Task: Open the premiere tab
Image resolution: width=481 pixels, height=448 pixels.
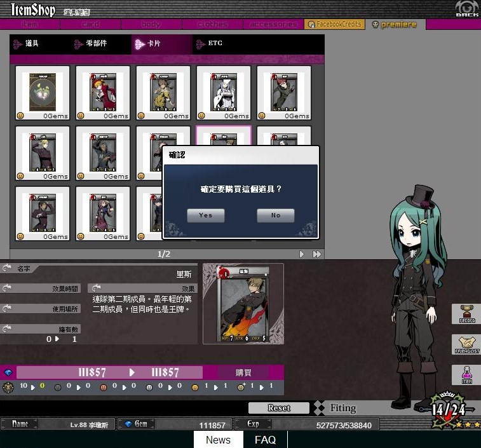Action: 395,24
